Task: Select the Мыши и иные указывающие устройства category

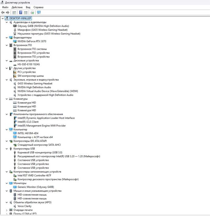Action: [x=37, y=191]
